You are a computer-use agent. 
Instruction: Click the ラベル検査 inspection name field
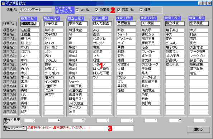tap(30, 24)
